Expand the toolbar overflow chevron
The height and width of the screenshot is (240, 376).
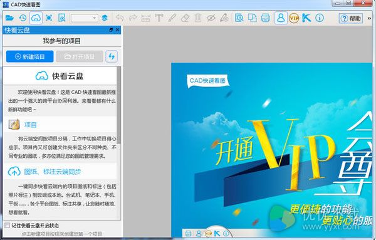pyautogui.click(x=369, y=18)
